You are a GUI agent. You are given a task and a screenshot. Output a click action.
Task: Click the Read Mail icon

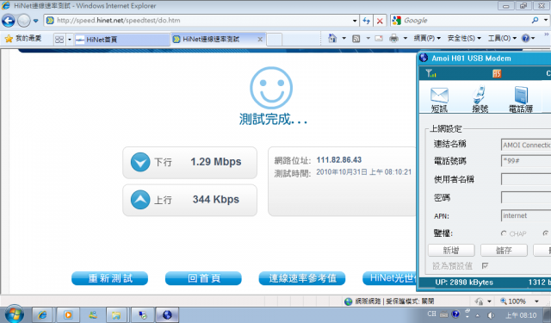point(379,38)
